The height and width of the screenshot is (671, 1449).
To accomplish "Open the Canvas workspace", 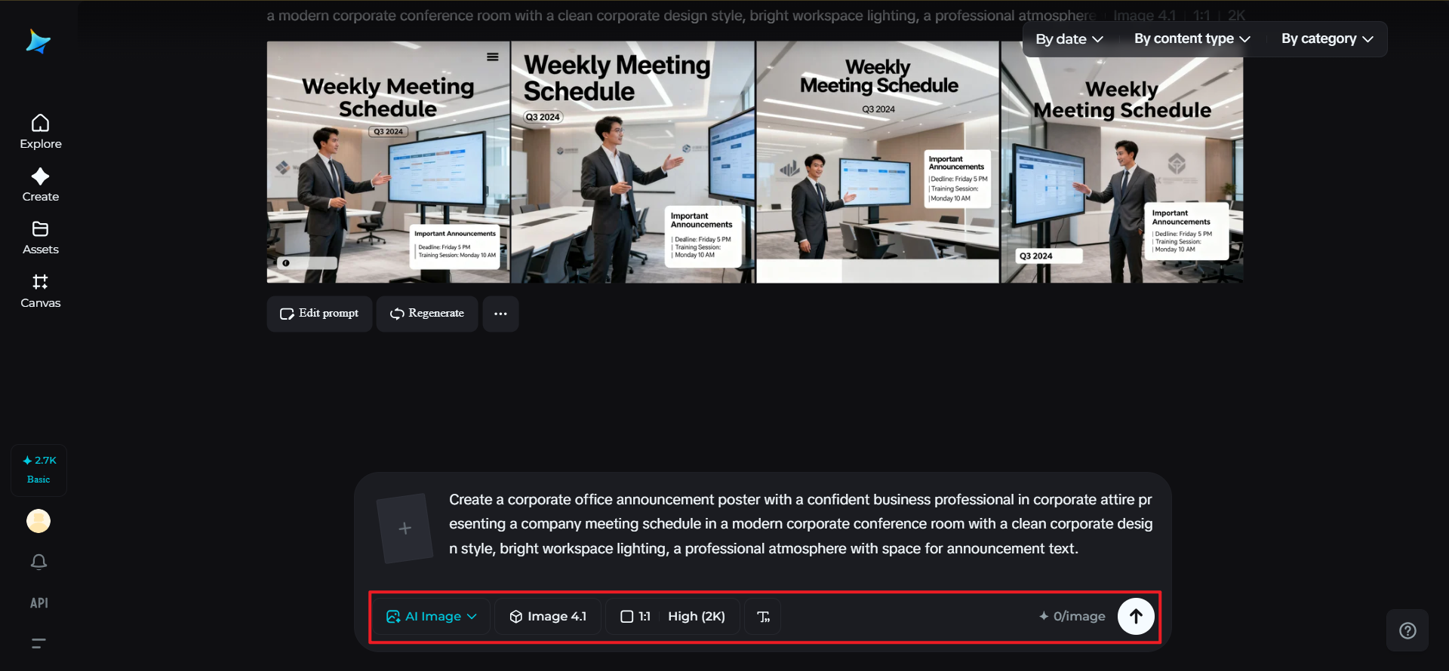I will [x=40, y=291].
